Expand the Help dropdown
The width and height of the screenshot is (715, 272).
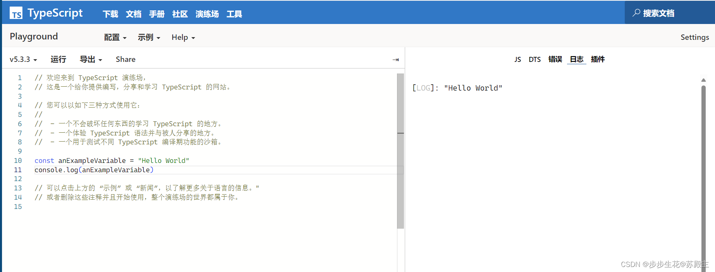(x=183, y=37)
